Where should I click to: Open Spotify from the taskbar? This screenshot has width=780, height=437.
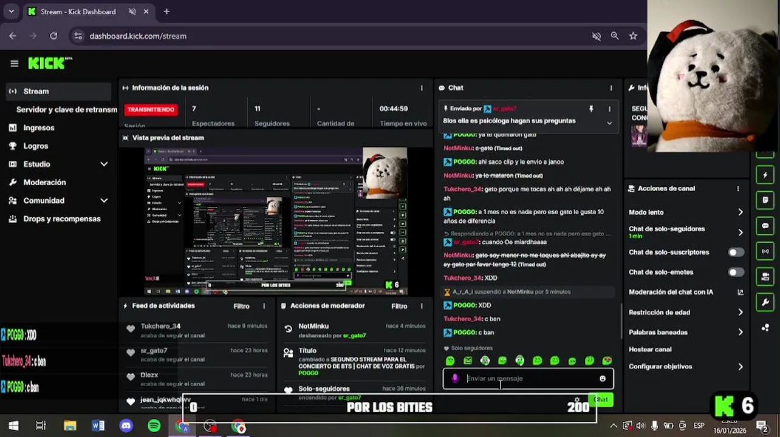point(154,426)
